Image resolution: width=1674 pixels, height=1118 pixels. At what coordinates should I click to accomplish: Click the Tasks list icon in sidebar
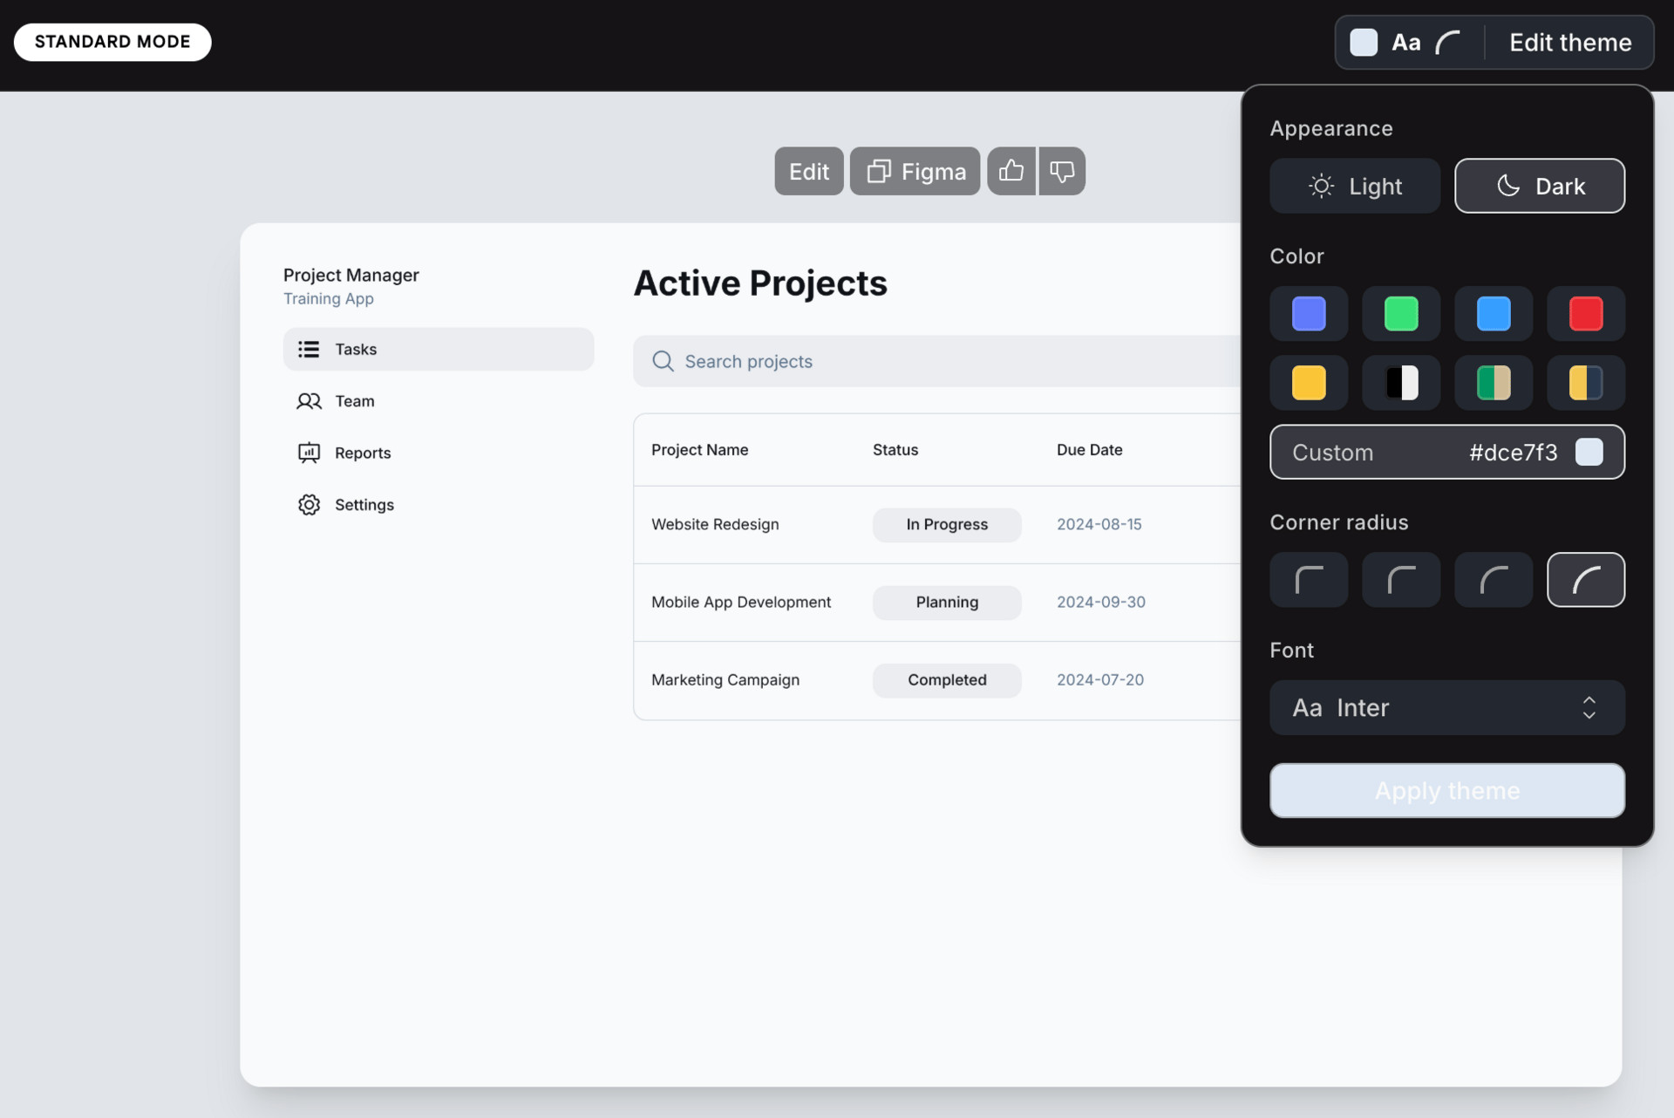(309, 349)
